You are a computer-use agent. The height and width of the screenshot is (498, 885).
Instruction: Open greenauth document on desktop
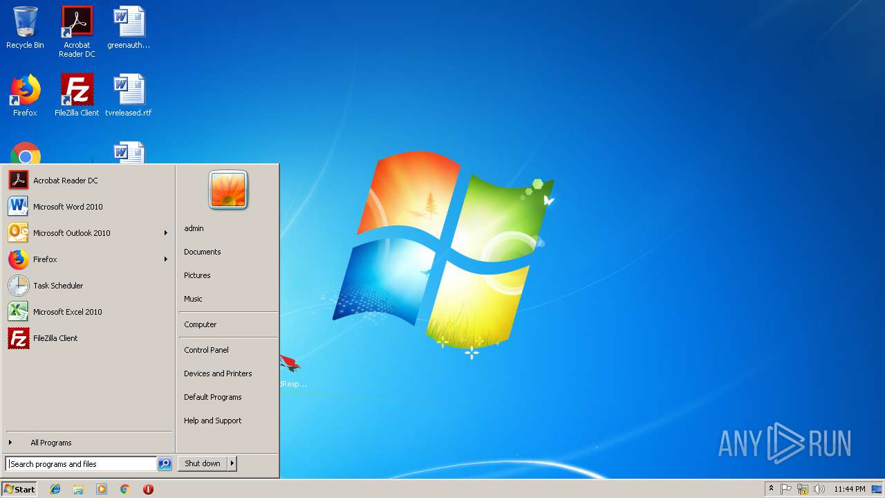129,28
